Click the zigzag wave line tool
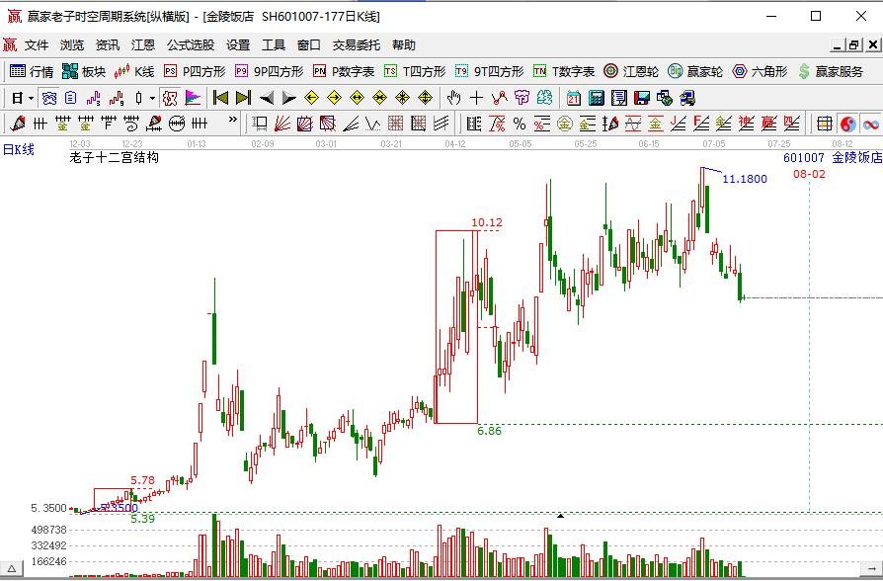This screenshot has height=581, width=883. (x=372, y=123)
